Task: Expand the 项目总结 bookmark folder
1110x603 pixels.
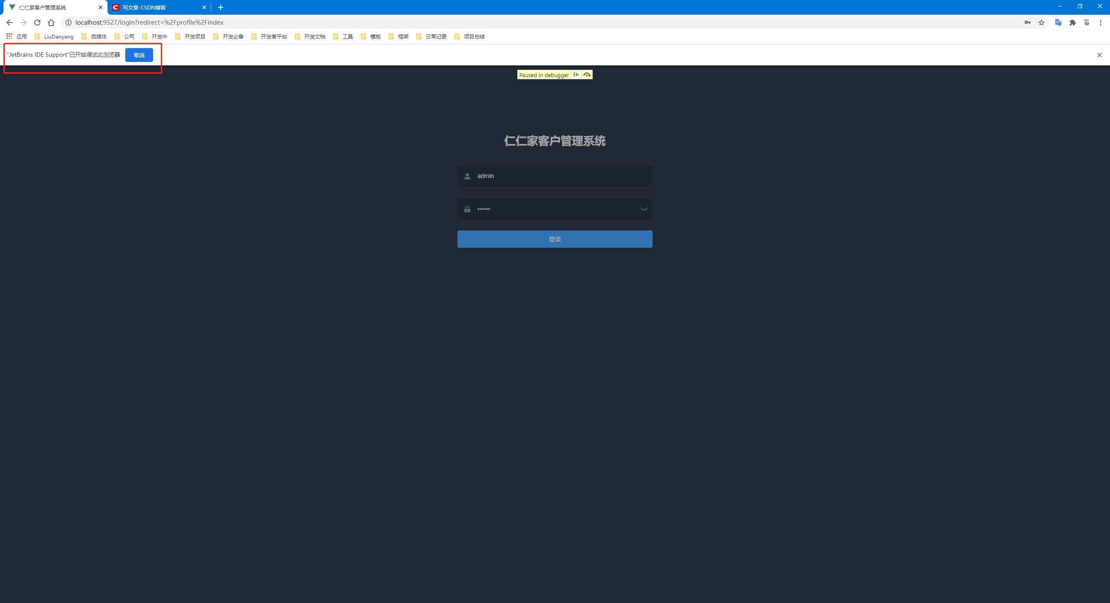Action: [470, 36]
